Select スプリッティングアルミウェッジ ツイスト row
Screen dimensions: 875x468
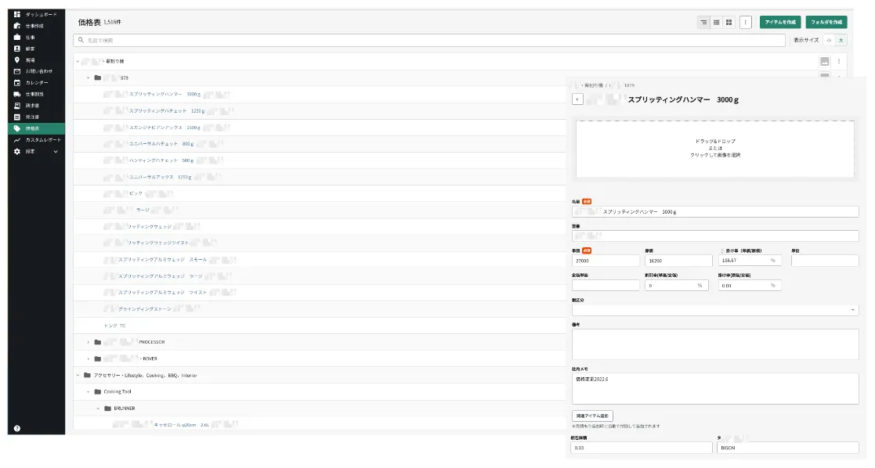pyautogui.click(x=319, y=292)
